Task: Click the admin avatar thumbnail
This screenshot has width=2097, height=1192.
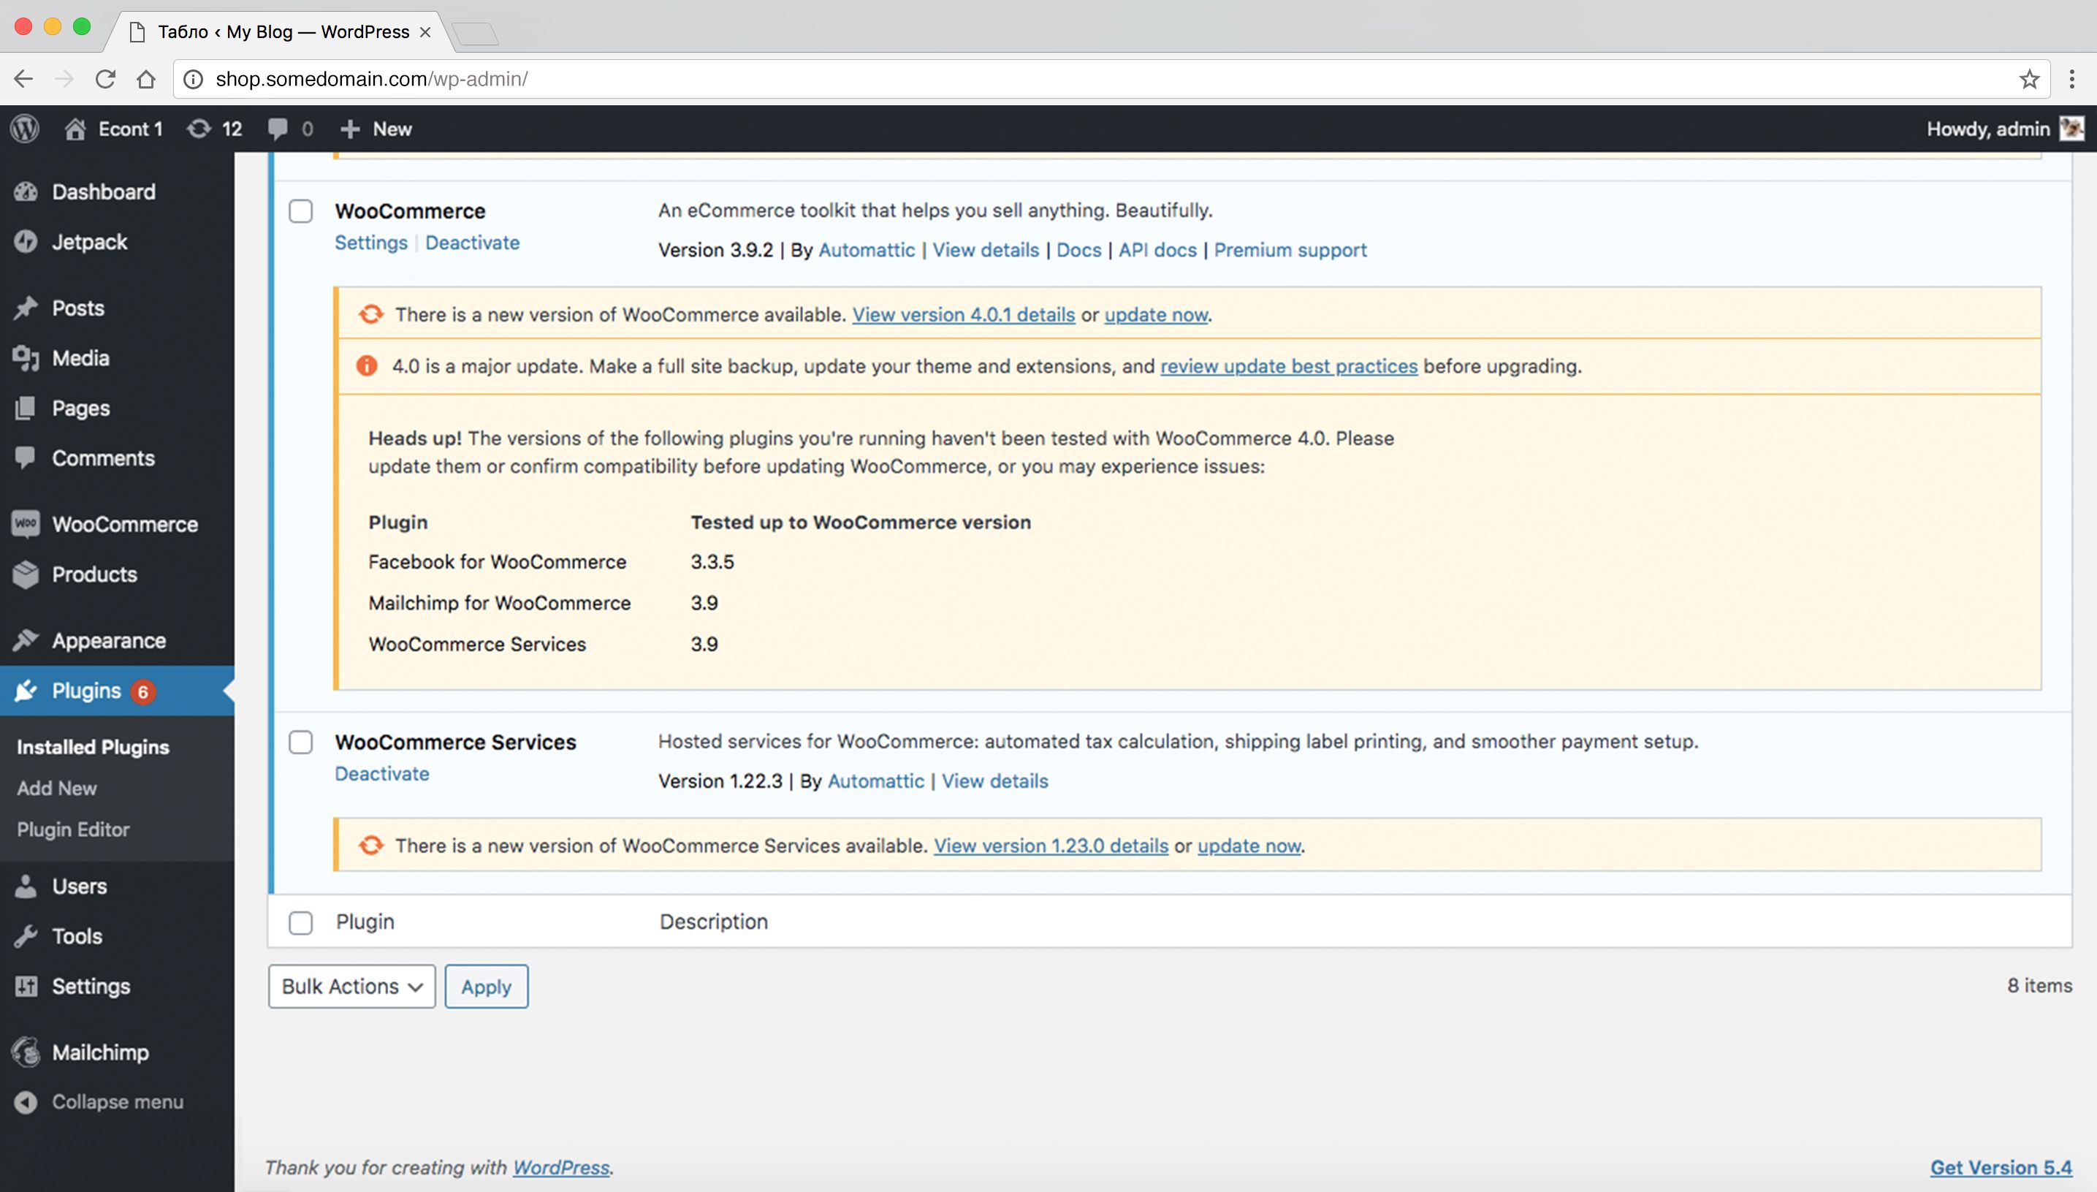Action: 2071,129
